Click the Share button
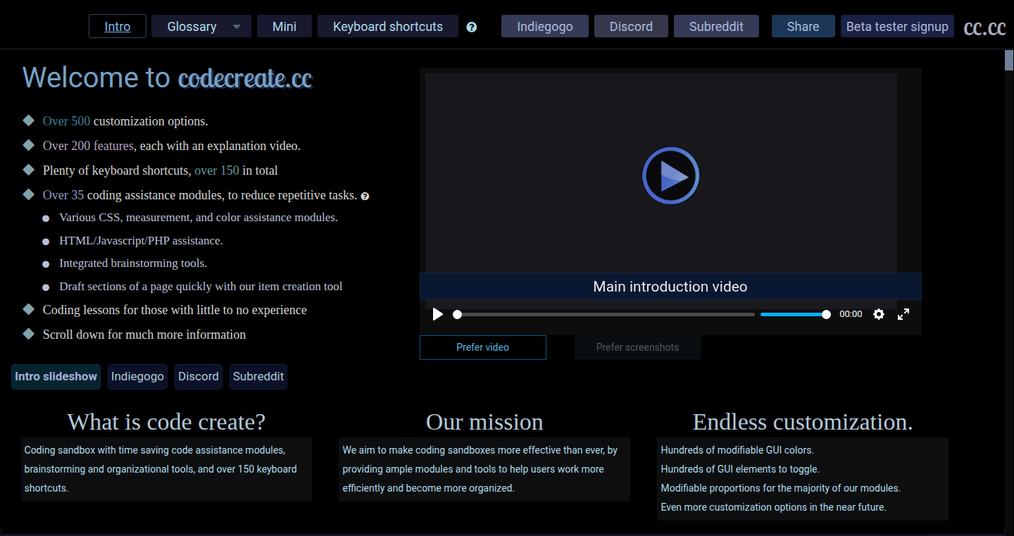Image resolution: width=1014 pixels, height=536 pixels. click(803, 26)
